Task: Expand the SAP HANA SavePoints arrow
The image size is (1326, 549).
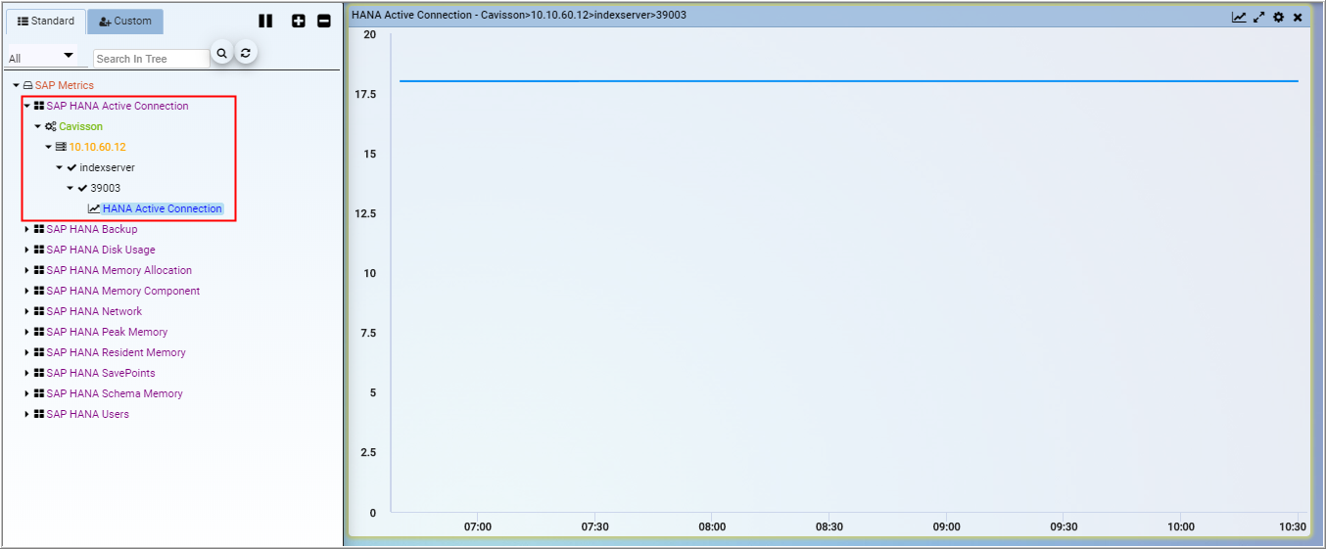Action: click(27, 373)
